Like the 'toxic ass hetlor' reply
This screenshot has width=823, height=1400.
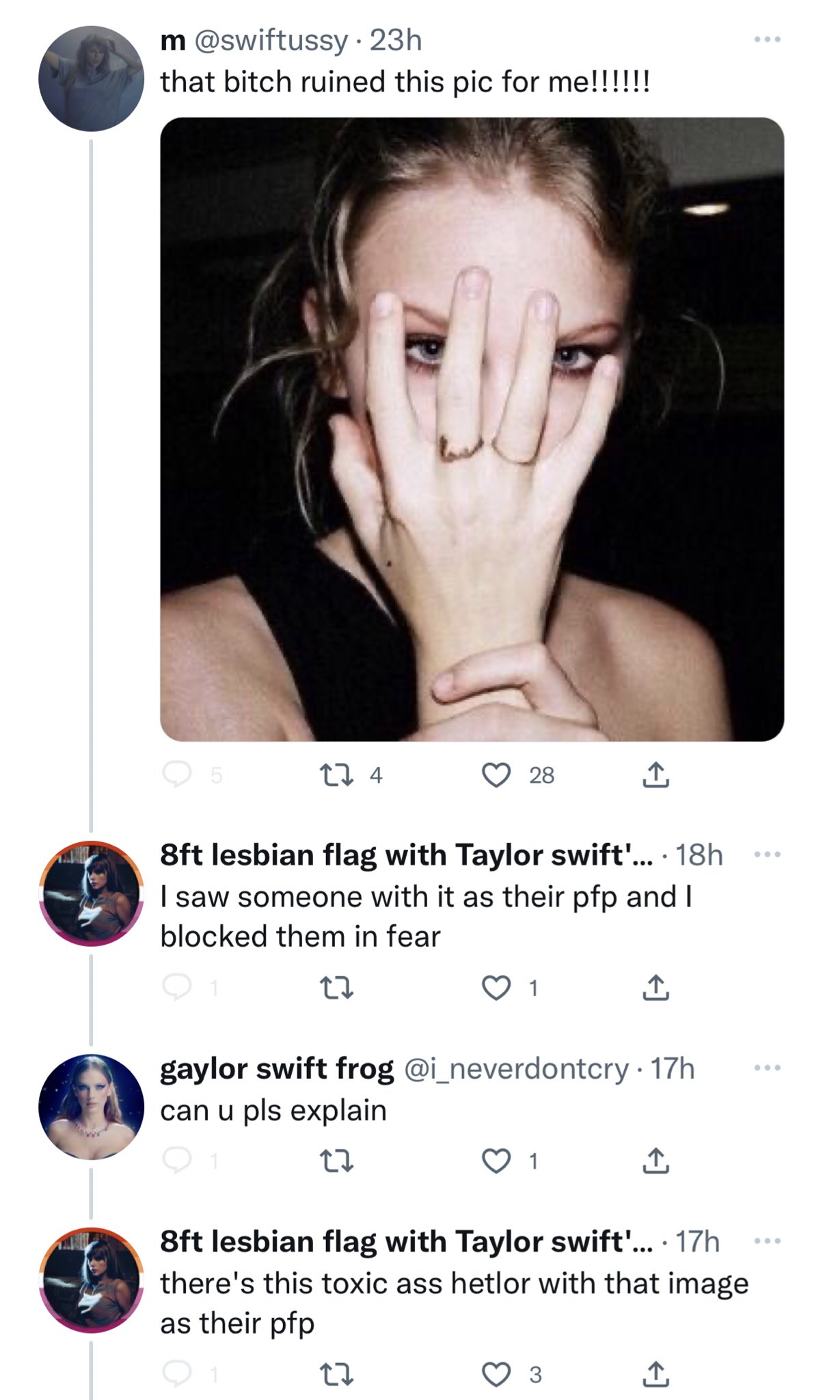[496, 1374]
